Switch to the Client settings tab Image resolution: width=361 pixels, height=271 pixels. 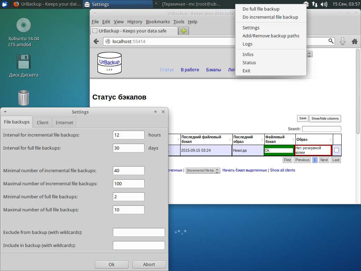pyautogui.click(x=43, y=122)
